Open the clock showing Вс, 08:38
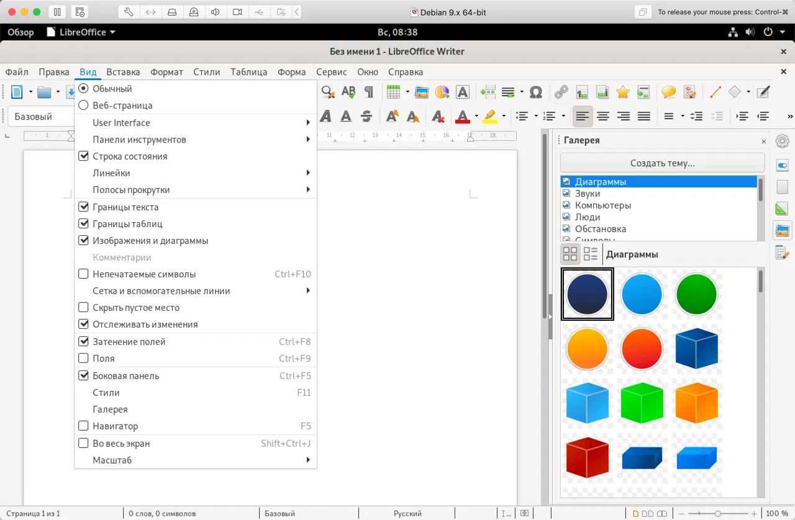Viewport: 795px width, 520px height. click(397, 32)
